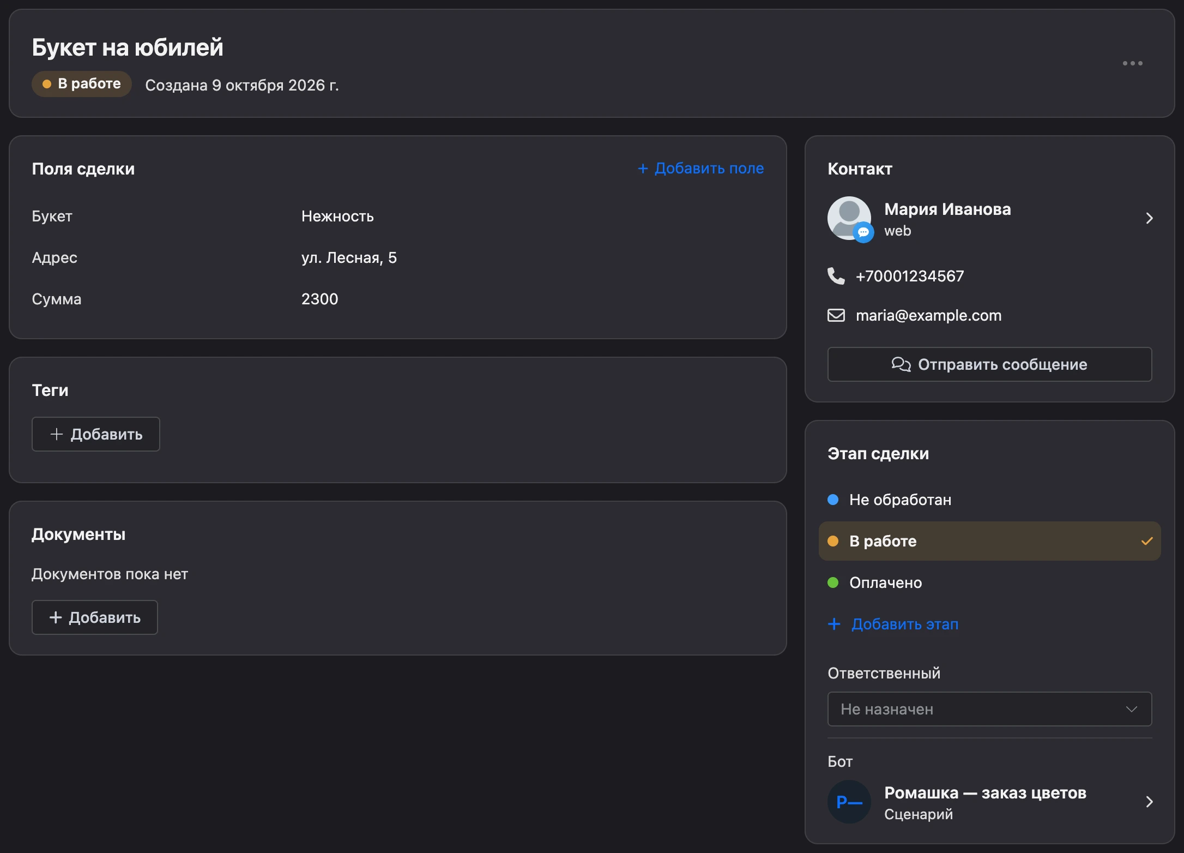Viewport: 1184px width, 853px height.
Task: Click the Ромашка bot avatar icon
Action: coord(849,802)
